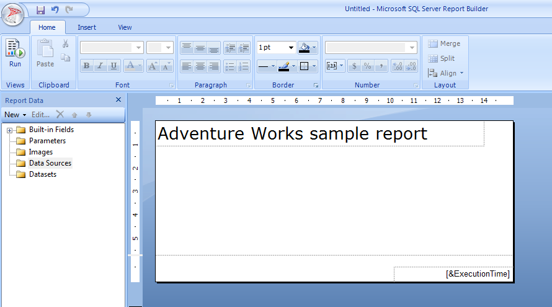Click the Adventure Works sample report title
Screen dimensions: 552x307
coord(292,134)
